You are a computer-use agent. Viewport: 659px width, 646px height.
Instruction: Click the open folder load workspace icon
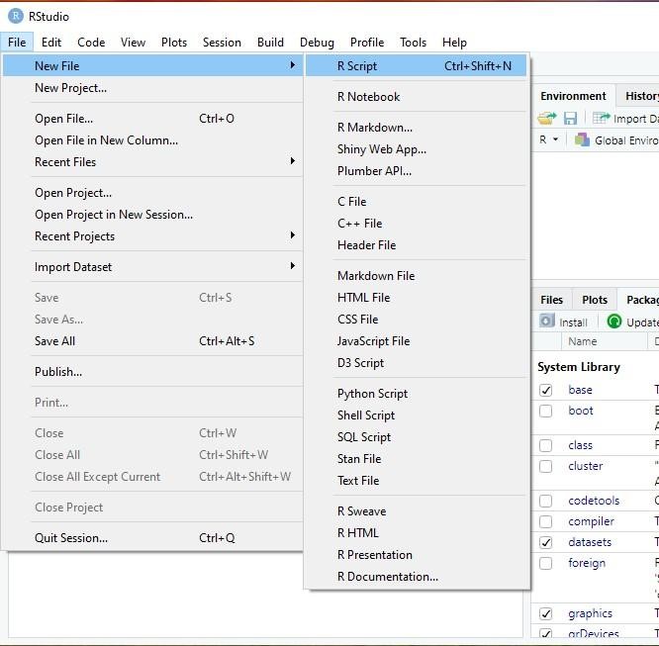click(546, 119)
